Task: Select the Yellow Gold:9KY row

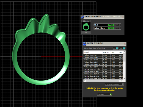Action: click(103, 55)
